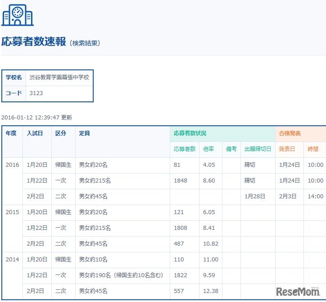This screenshot has width=326, height=302.
Task: Click ratio value 9.59
Action: pyautogui.click(x=209, y=275)
